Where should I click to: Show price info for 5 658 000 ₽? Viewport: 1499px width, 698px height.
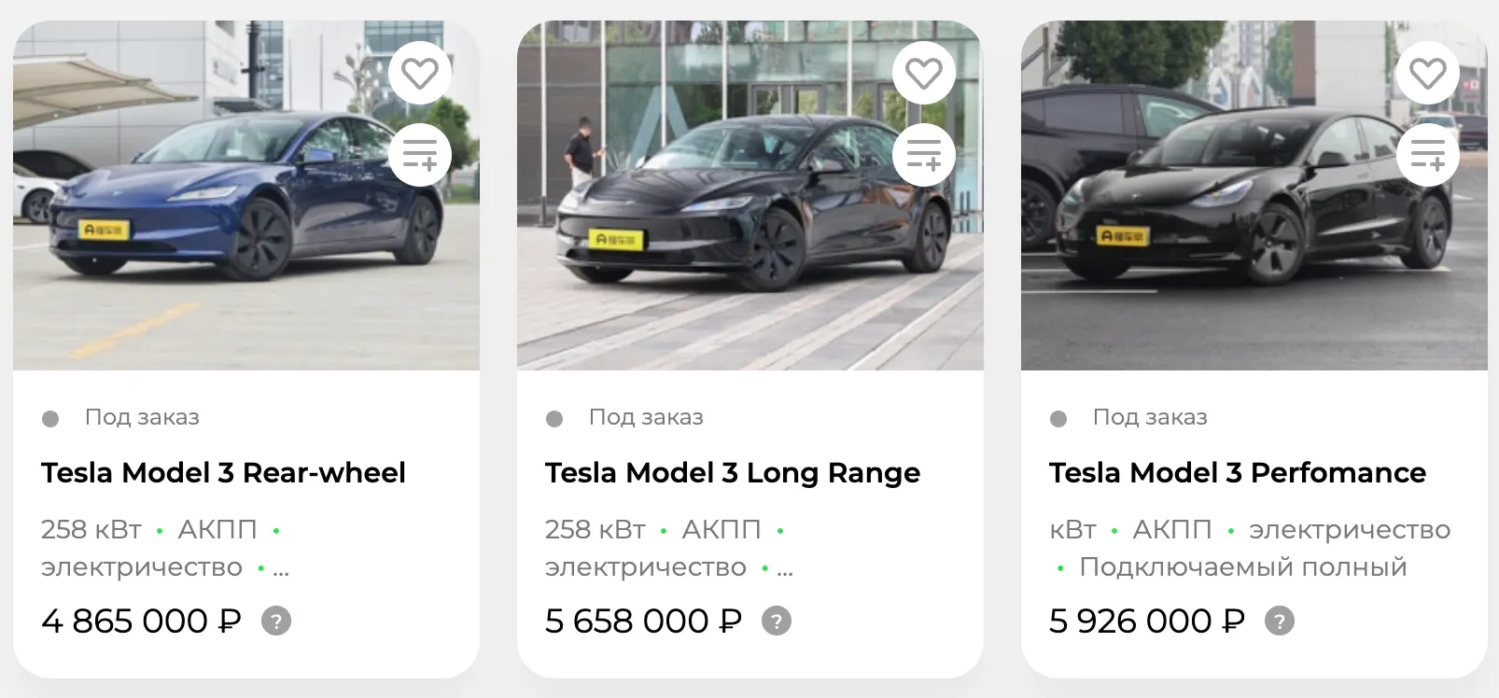point(777,621)
